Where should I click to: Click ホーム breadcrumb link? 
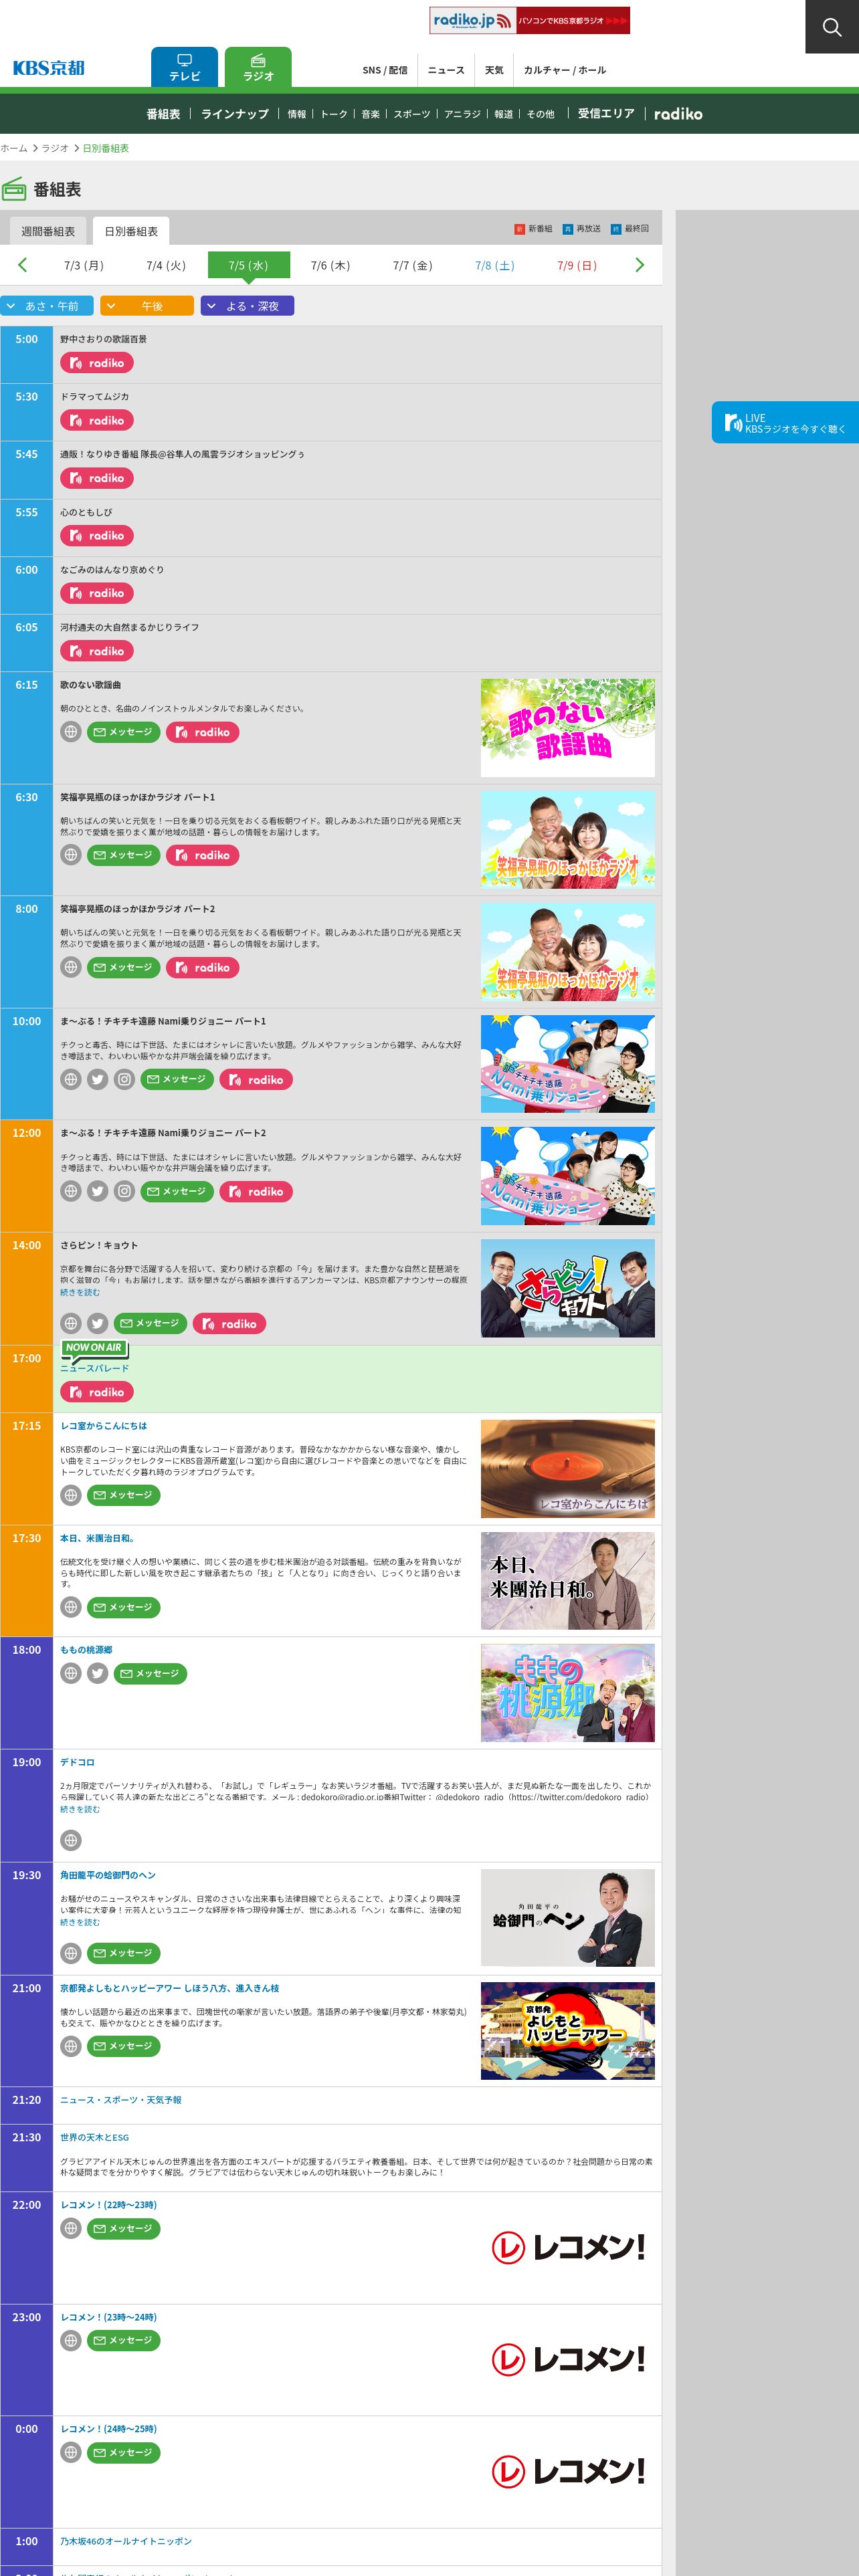click(14, 148)
